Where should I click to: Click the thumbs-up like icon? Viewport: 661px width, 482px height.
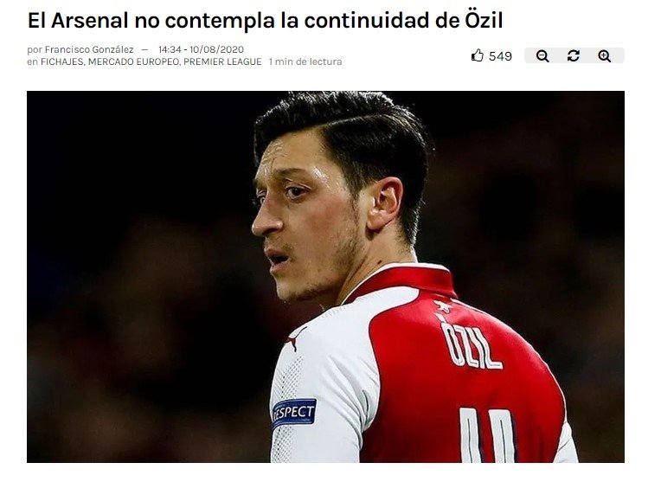tap(478, 55)
